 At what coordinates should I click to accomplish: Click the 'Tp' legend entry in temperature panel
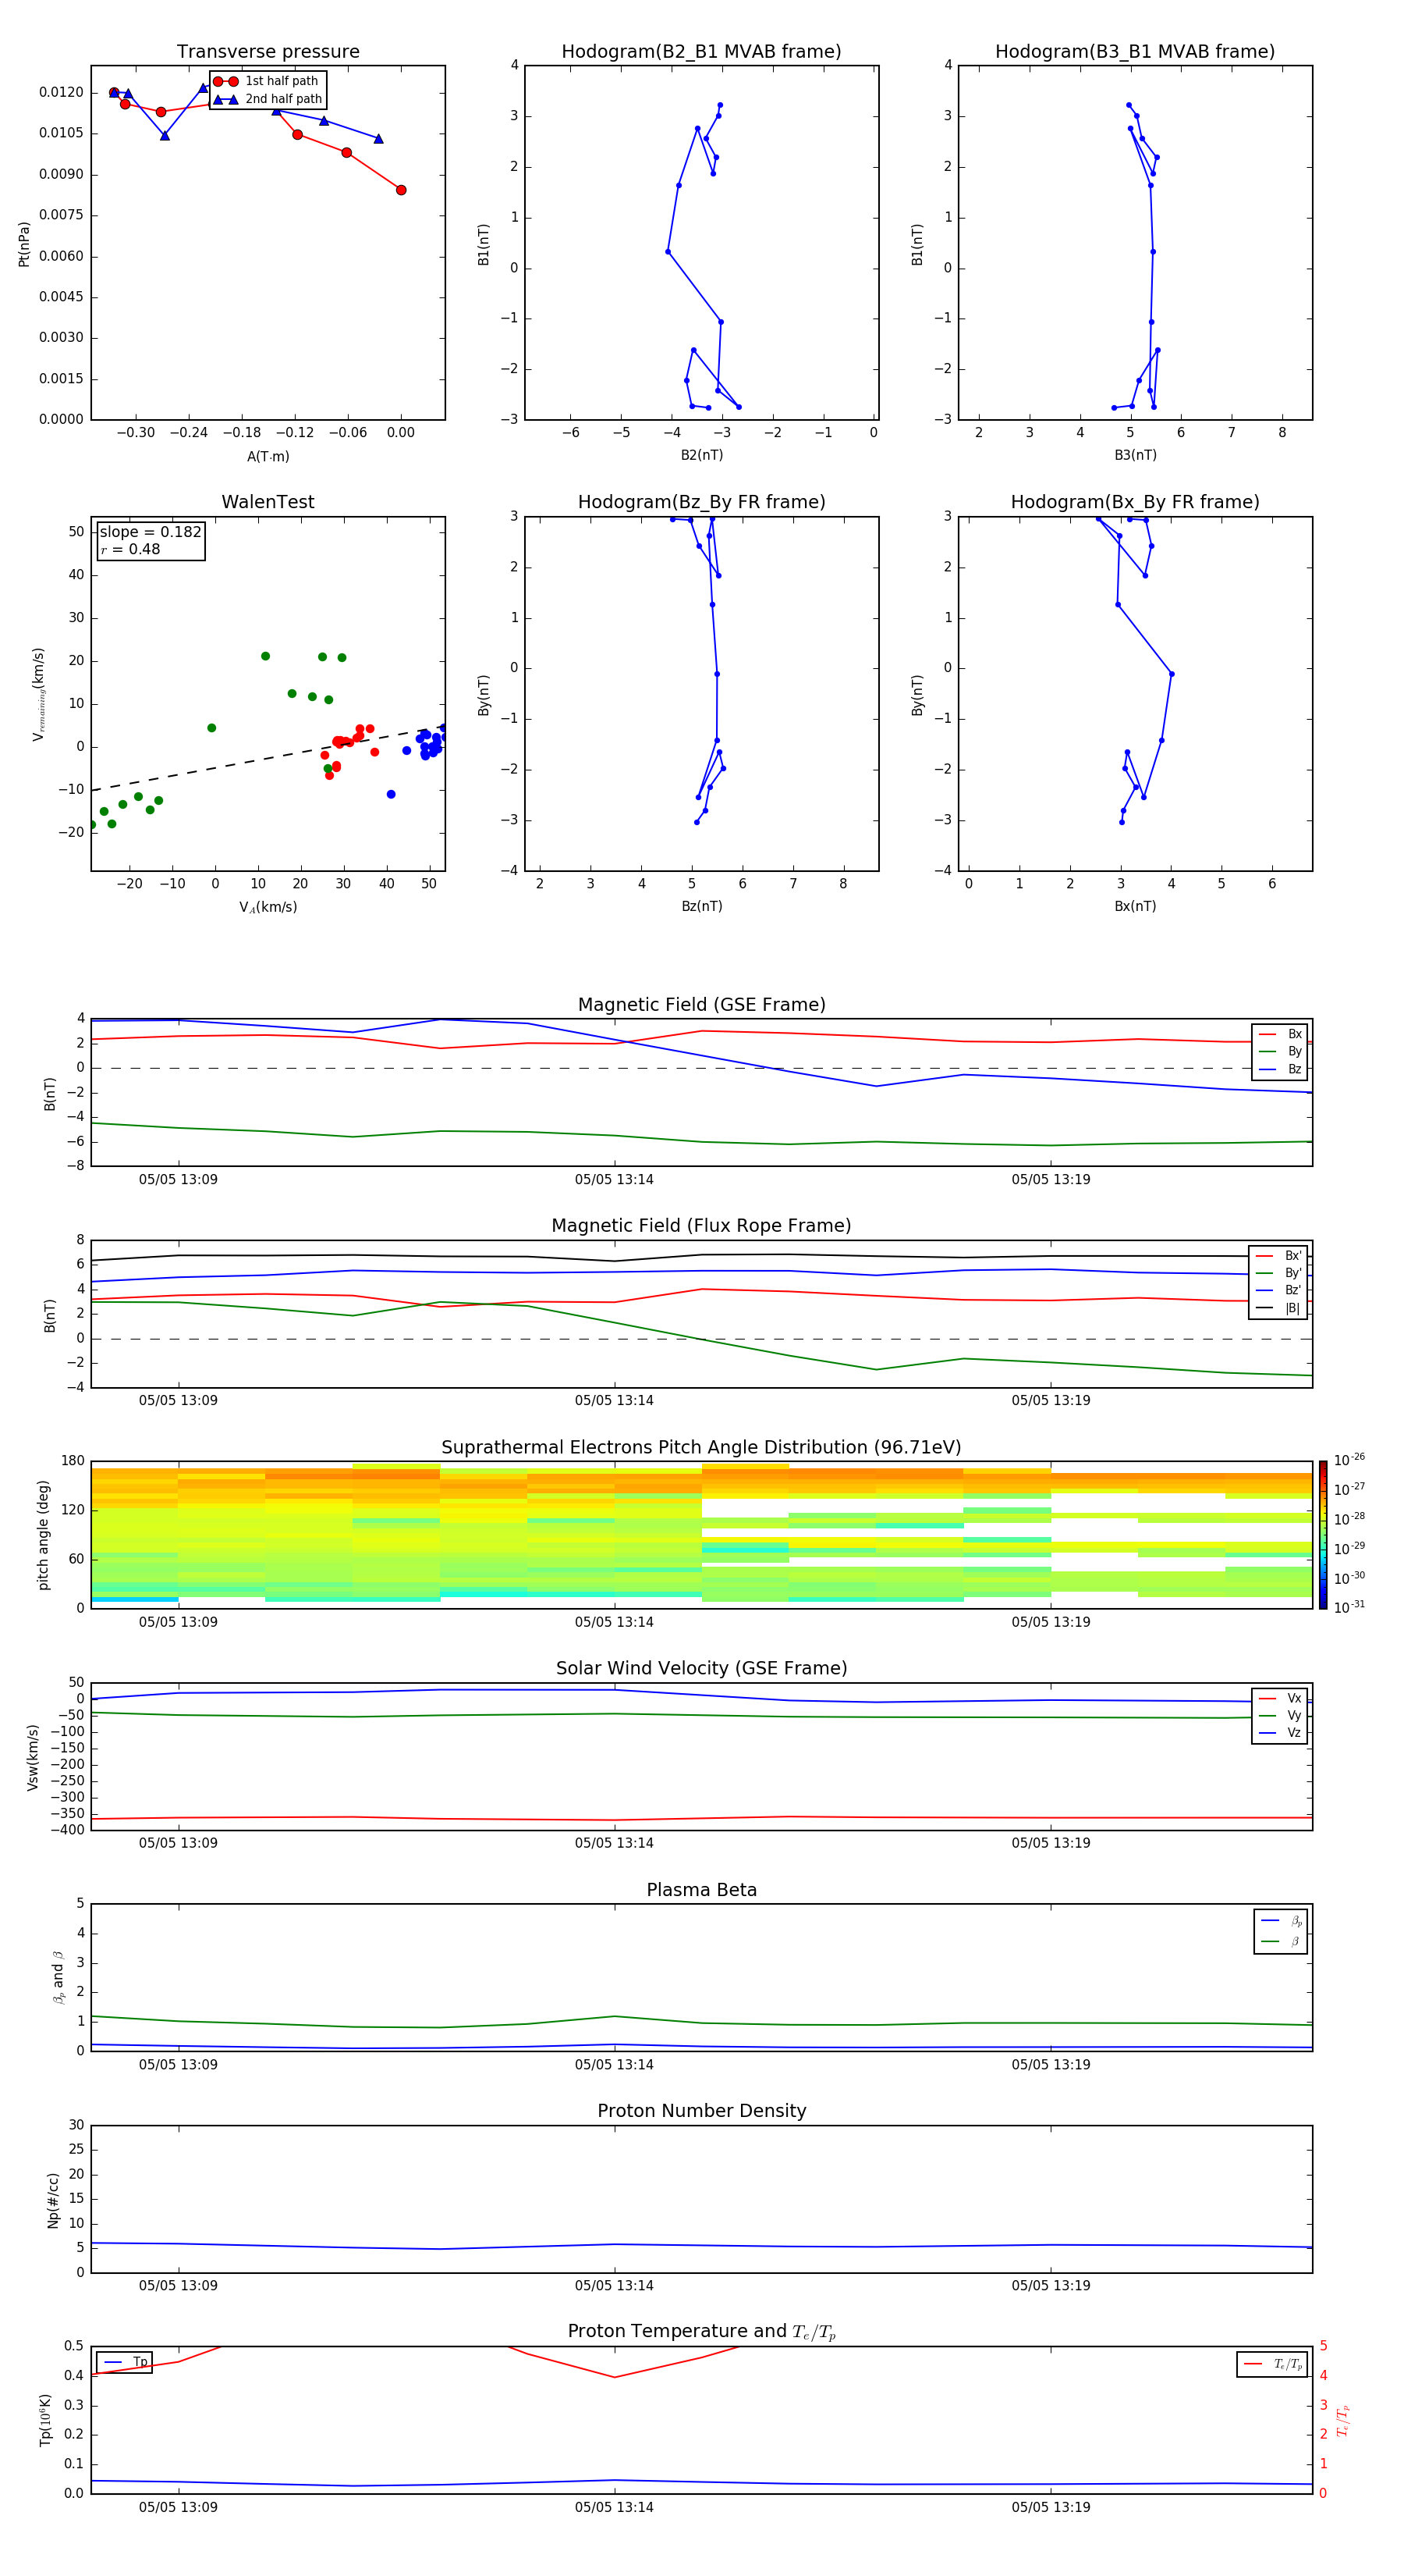[x=125, y=2362]
